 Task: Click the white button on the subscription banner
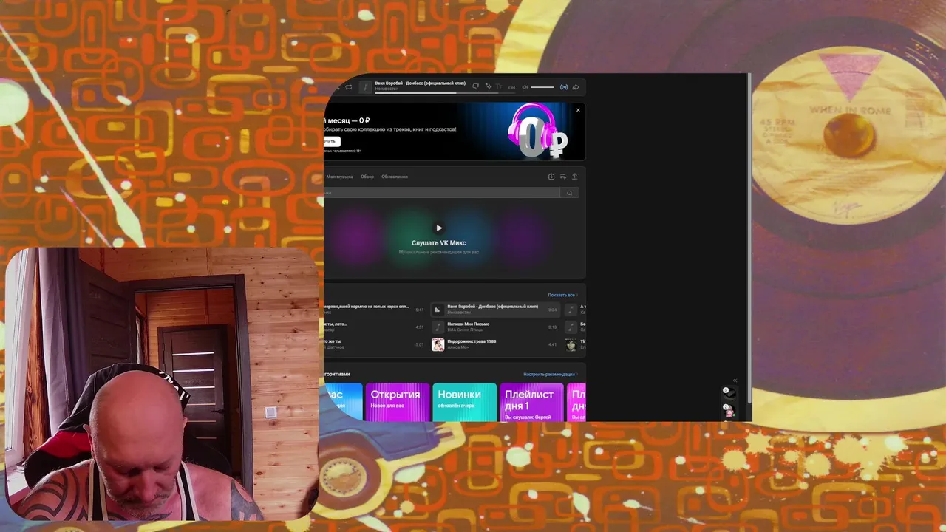pos(331,141)
